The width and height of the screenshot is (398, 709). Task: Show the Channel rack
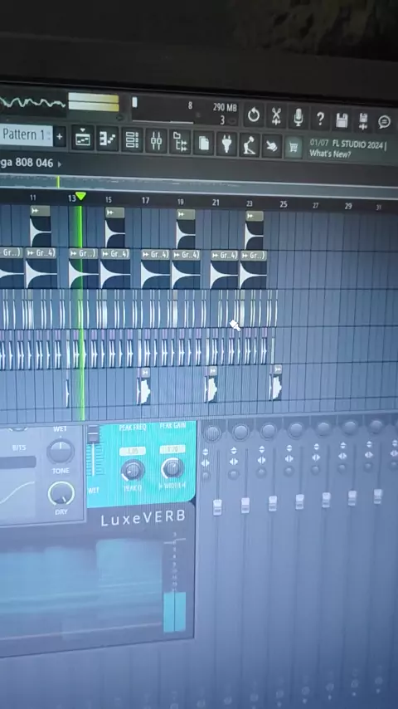point(132,140)
